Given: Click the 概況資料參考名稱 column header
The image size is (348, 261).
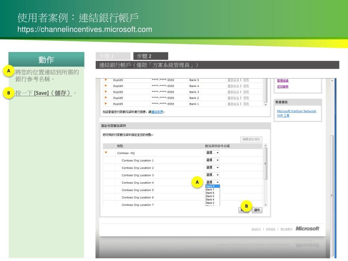Looking at the screenshot, I should (x=217, y=146).
